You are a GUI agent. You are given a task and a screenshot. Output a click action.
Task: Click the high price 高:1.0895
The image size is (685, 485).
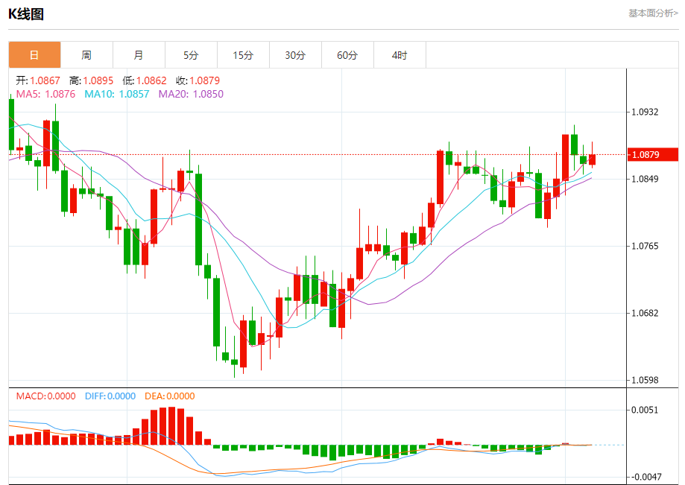click(91, 80)
